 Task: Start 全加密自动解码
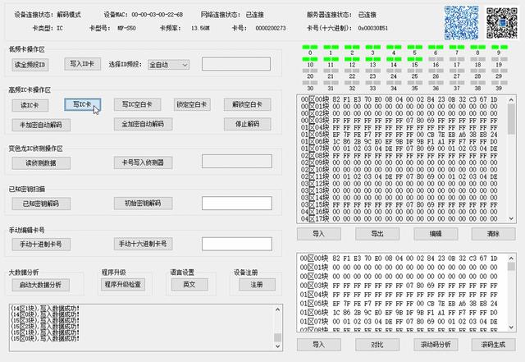click(x=143, y=124)
